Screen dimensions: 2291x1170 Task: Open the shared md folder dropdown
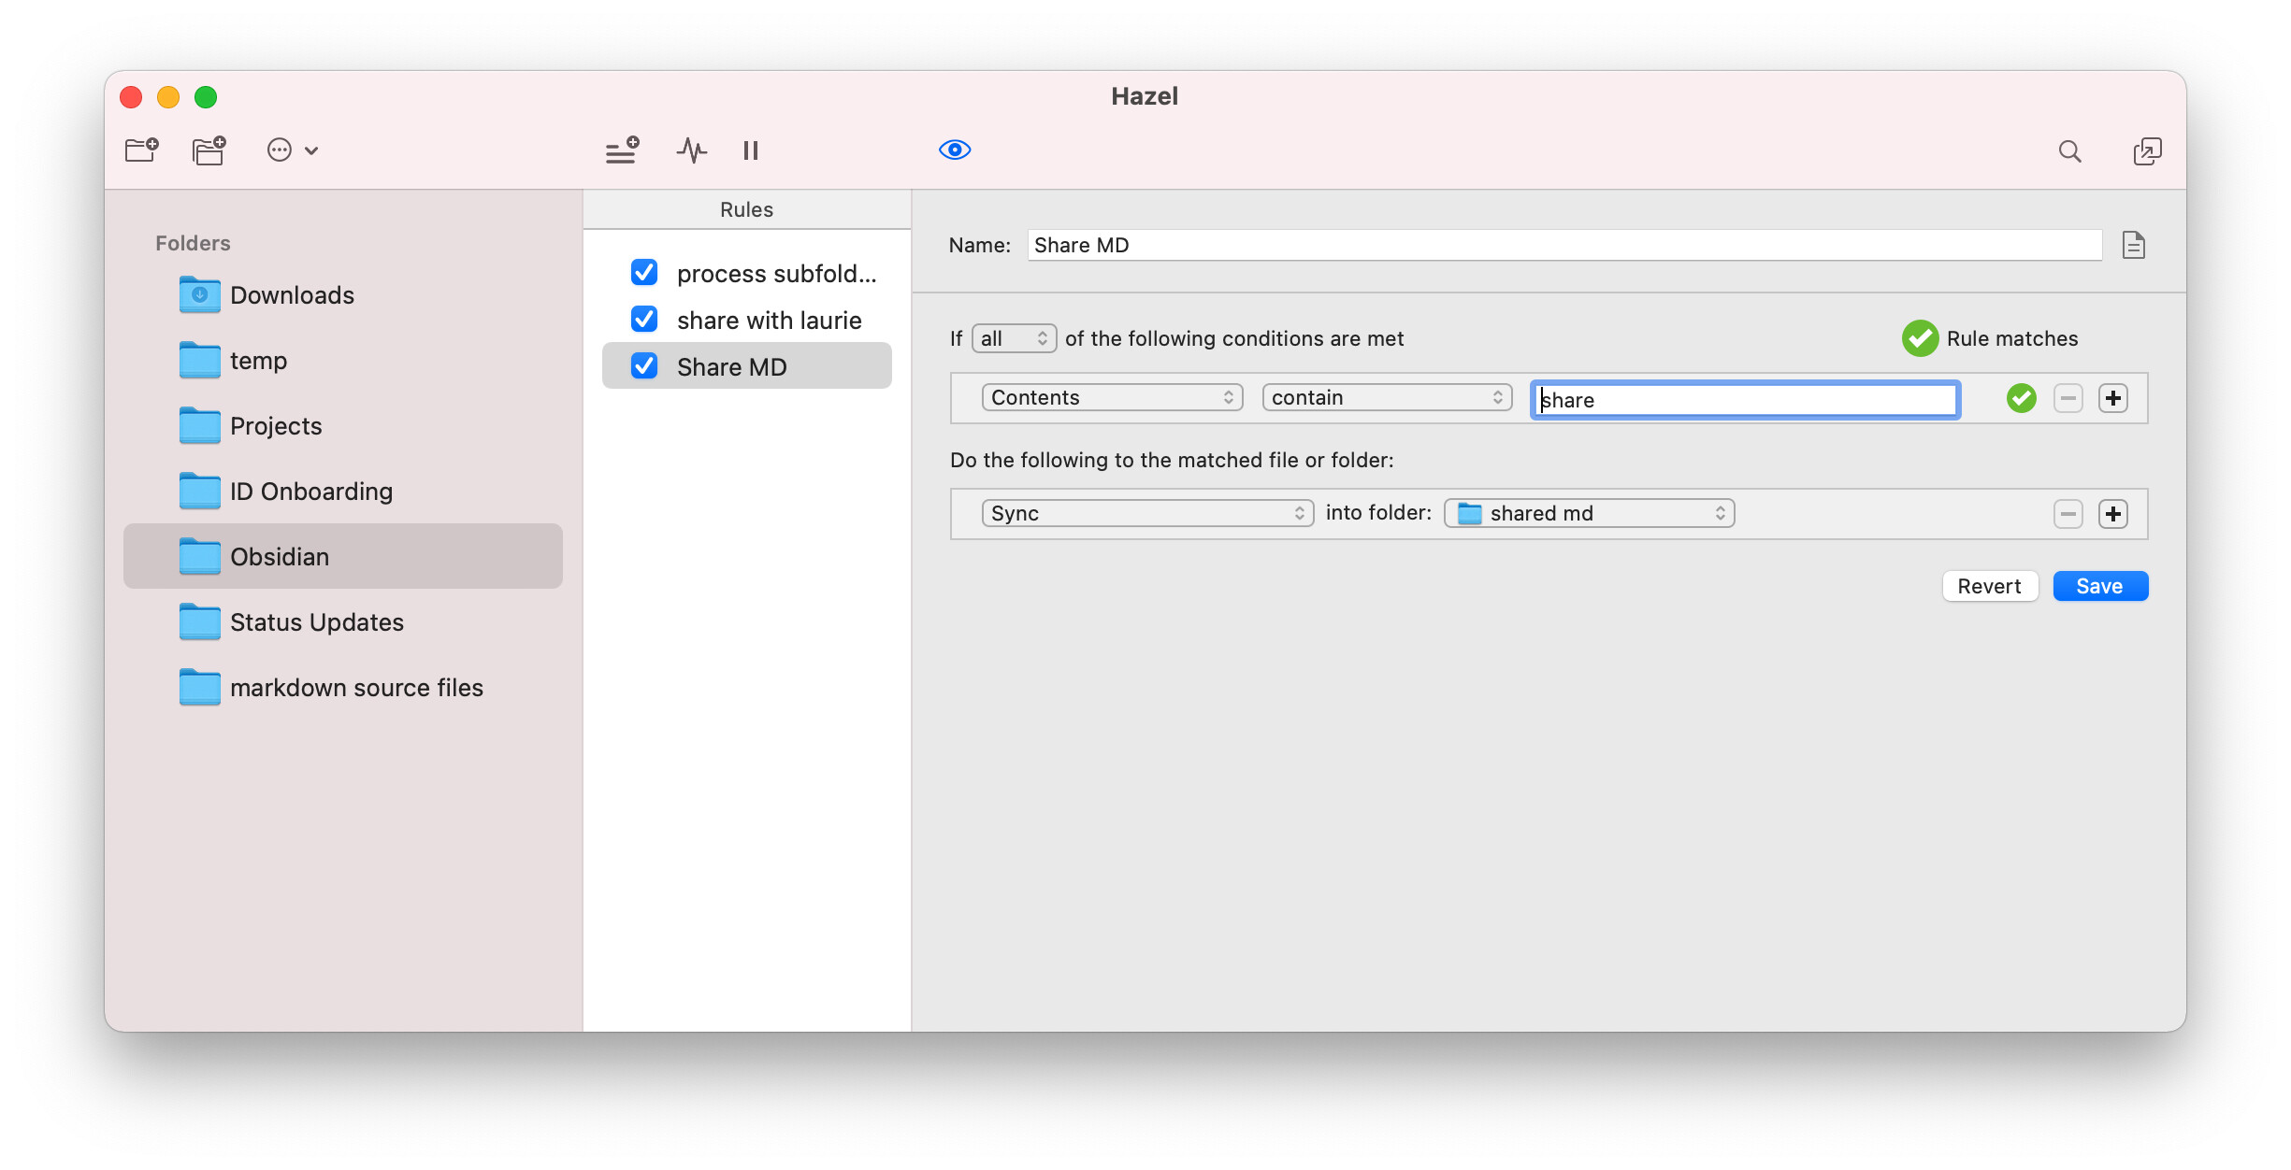[x=1590, y=513]
